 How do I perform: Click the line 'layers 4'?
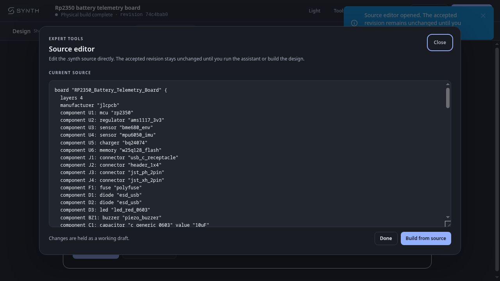71,98
